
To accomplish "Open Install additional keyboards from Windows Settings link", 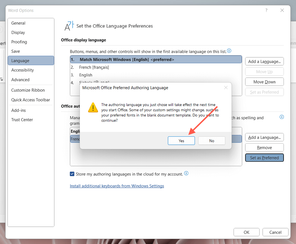I will tap(117, 186).
